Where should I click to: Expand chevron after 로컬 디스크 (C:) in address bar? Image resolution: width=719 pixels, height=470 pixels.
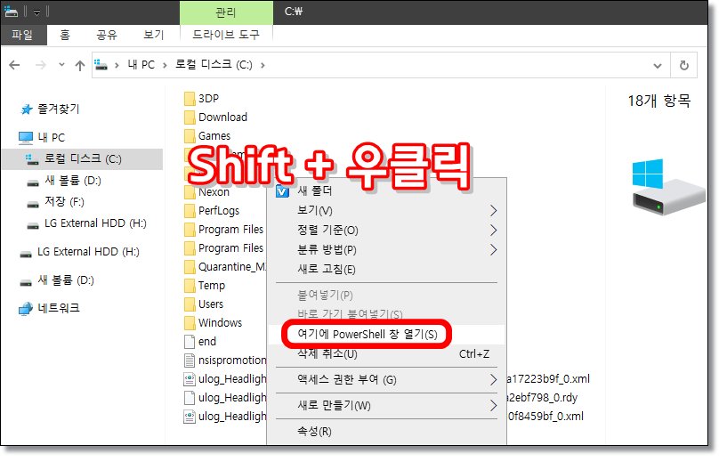263,65
